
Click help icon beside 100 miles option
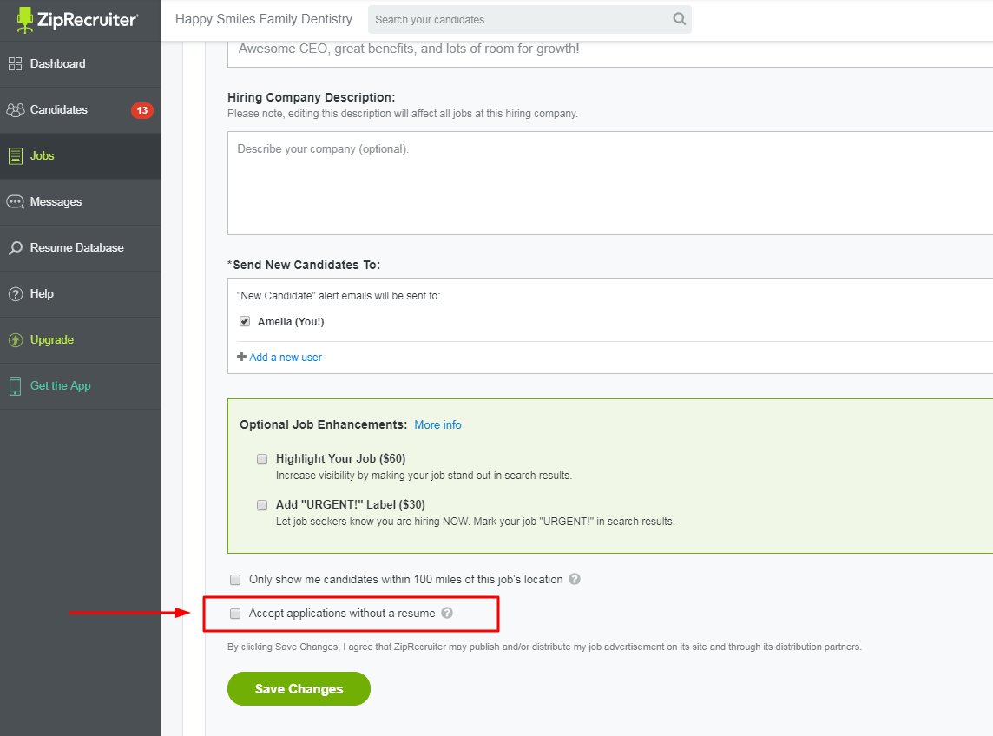pos(575,579)
